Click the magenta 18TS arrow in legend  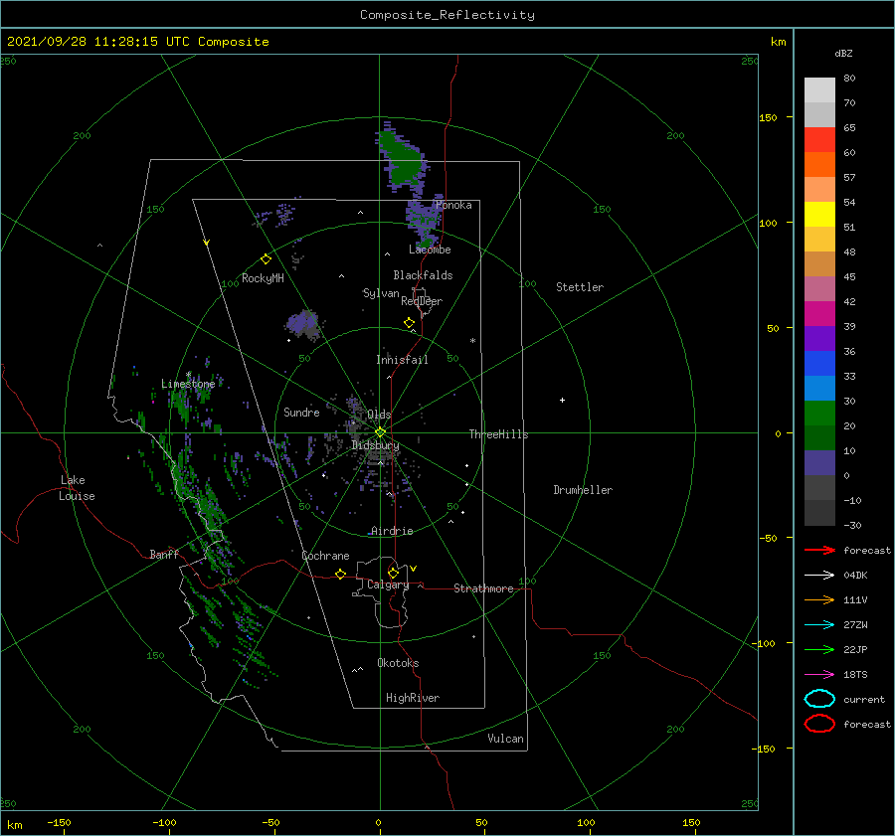click(x=819, y=675)
